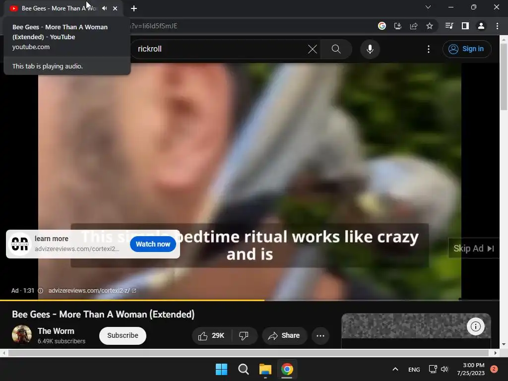Open the media control icon
Image resolution: width=508 pixels, height=381 pixels.
tap(449, 26)
